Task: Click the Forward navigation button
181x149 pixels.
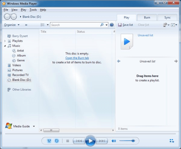Action: tap(14, 17)
